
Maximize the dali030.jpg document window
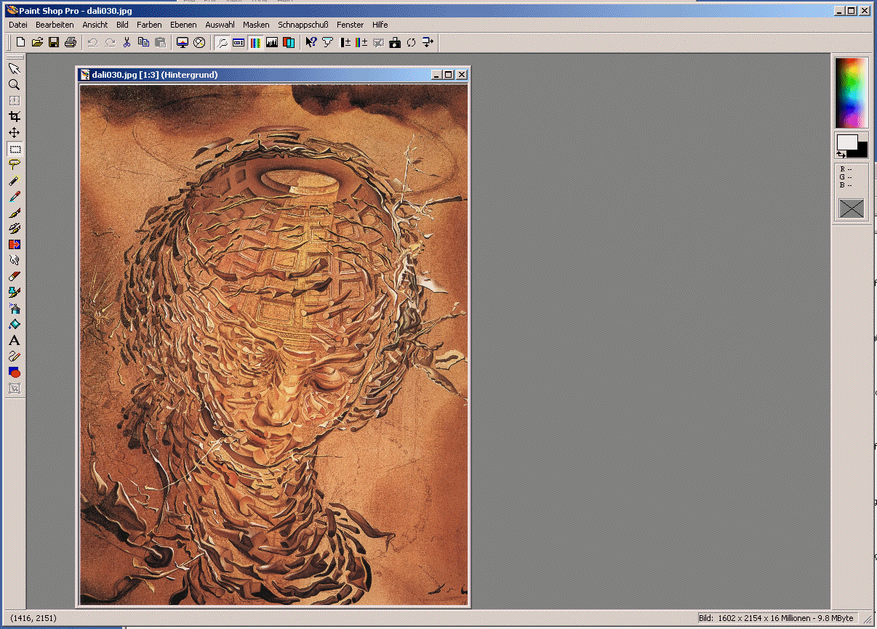[x=449, y=74]
